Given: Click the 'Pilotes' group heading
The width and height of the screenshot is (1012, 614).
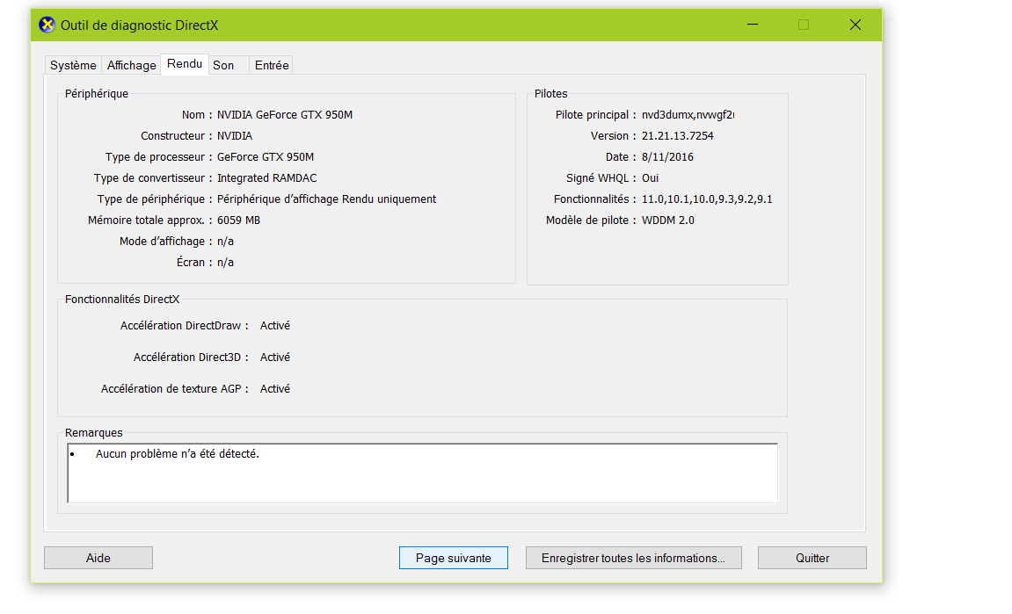Looking at the screenshot, I should 550,93.
